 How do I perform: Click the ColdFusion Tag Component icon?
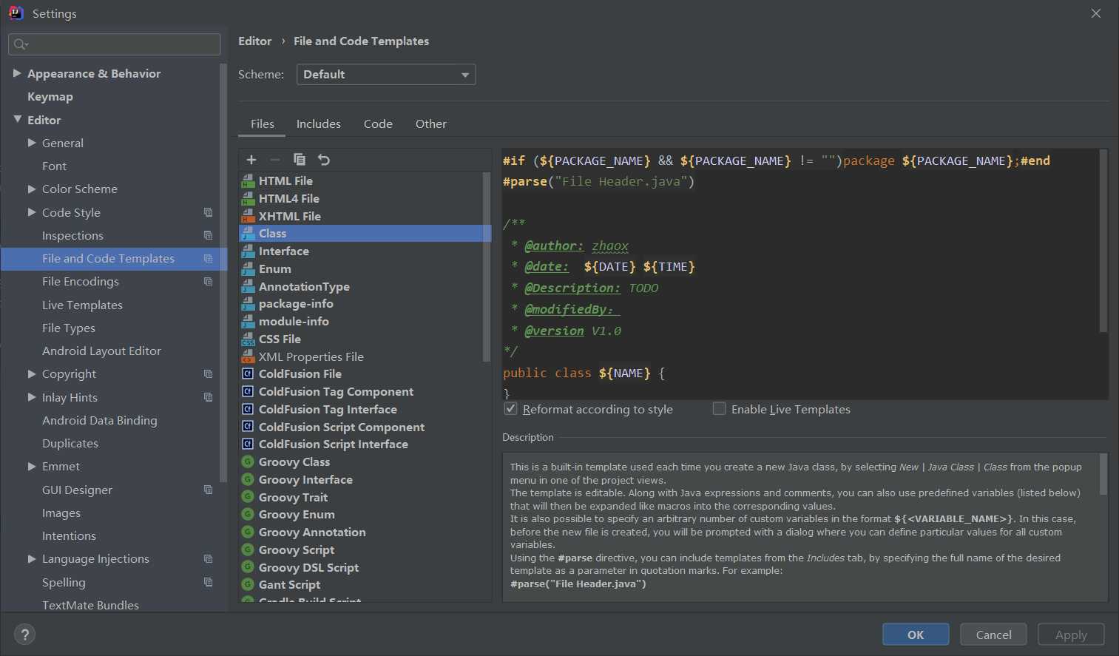click(x=249, y=392)
